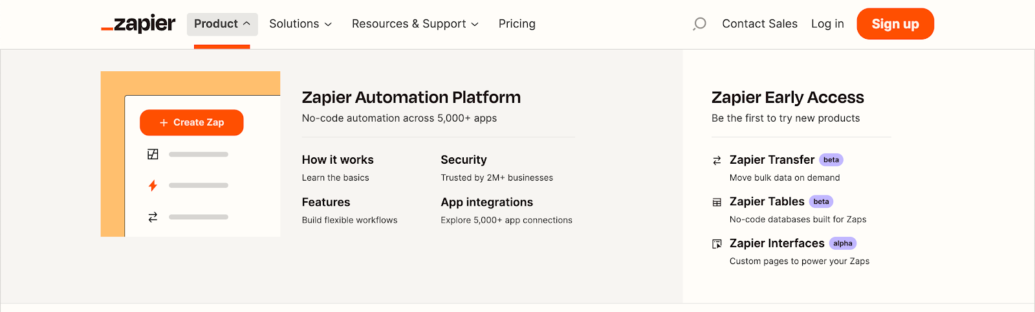
Task: Click the Zapier Interfaces icon
Action: coord(717,244)
